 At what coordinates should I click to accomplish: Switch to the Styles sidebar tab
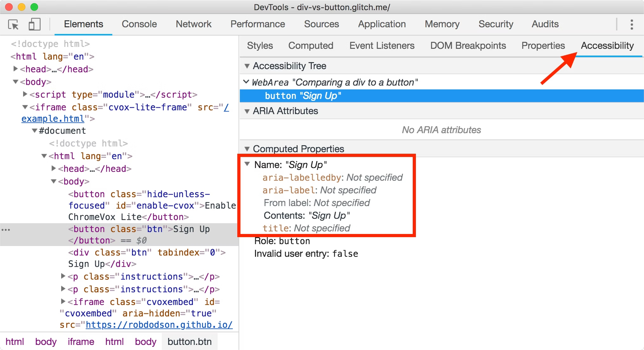(260, 46)
